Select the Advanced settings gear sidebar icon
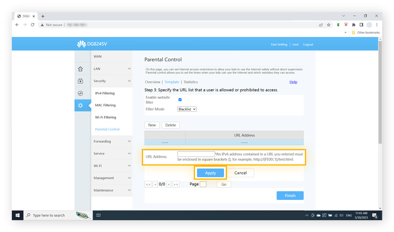 [x=80, y=105]
